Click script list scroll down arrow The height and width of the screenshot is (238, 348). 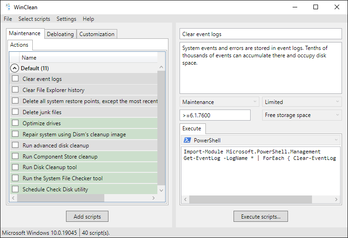(x=162, y=190)
